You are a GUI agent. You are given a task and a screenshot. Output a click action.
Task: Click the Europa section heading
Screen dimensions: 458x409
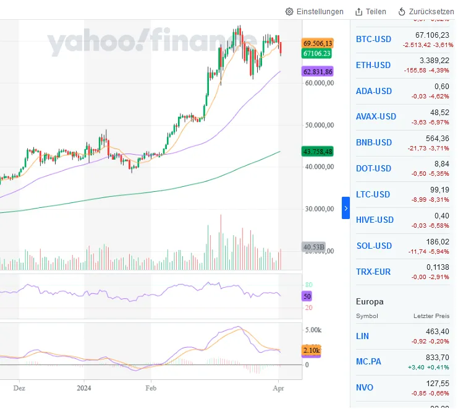[370, 302]
